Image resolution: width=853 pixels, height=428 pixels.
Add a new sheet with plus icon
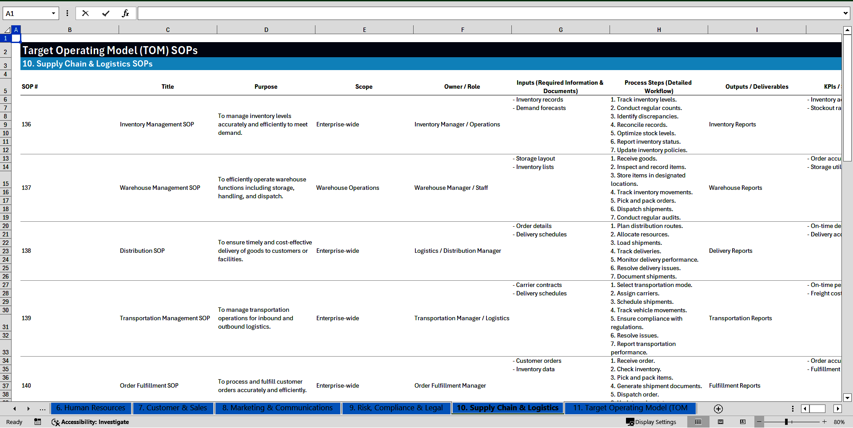718,408
